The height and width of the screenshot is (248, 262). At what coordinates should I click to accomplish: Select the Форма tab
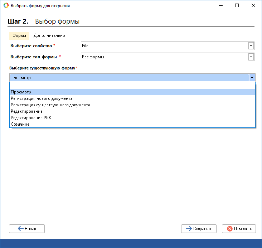19,35
